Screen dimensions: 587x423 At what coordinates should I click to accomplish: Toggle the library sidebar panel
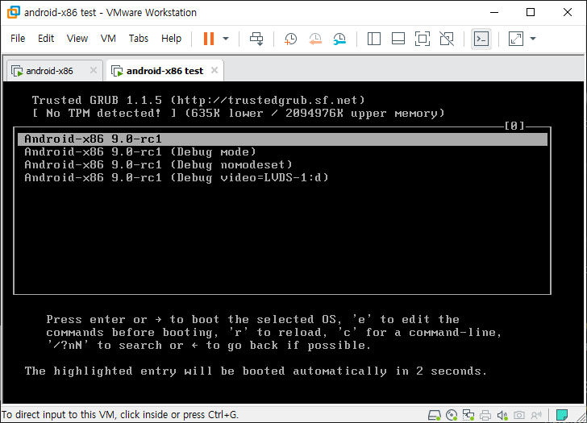click(x=374, y=39)
